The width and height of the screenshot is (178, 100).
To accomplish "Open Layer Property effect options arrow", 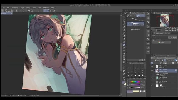I will 176,37.
